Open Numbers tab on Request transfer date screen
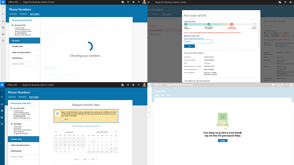294x165 pixels. click(22, 97)
